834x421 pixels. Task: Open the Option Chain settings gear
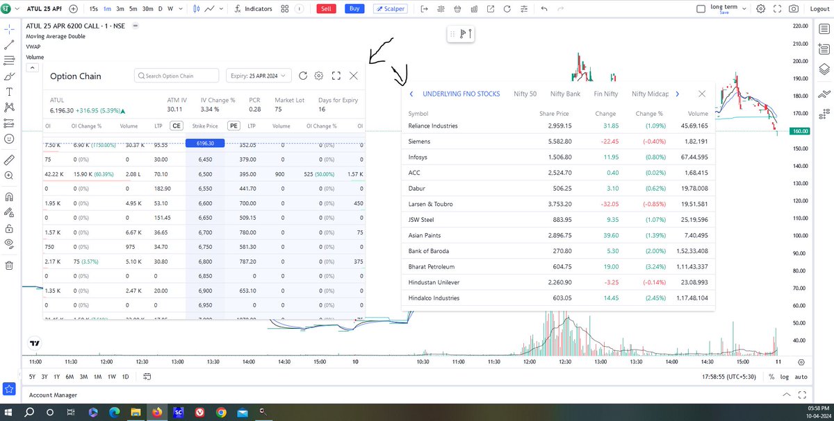319,76
